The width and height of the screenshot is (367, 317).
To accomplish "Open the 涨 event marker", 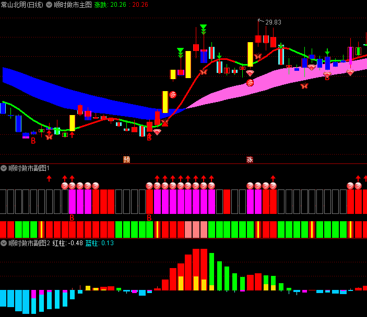I will pyautogui.click(x=250, y=160).
